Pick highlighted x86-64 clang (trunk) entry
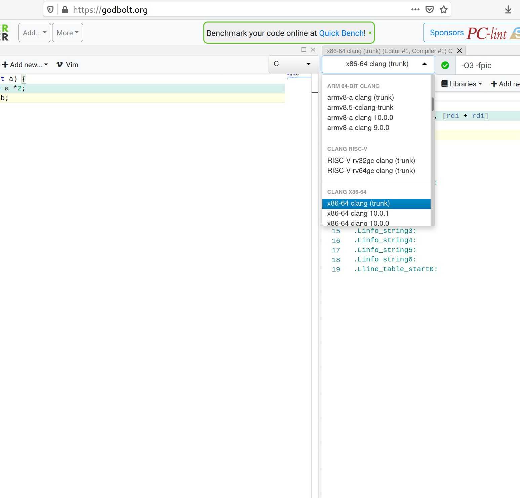This screenshot has width=520, height=498. [376, 204]
